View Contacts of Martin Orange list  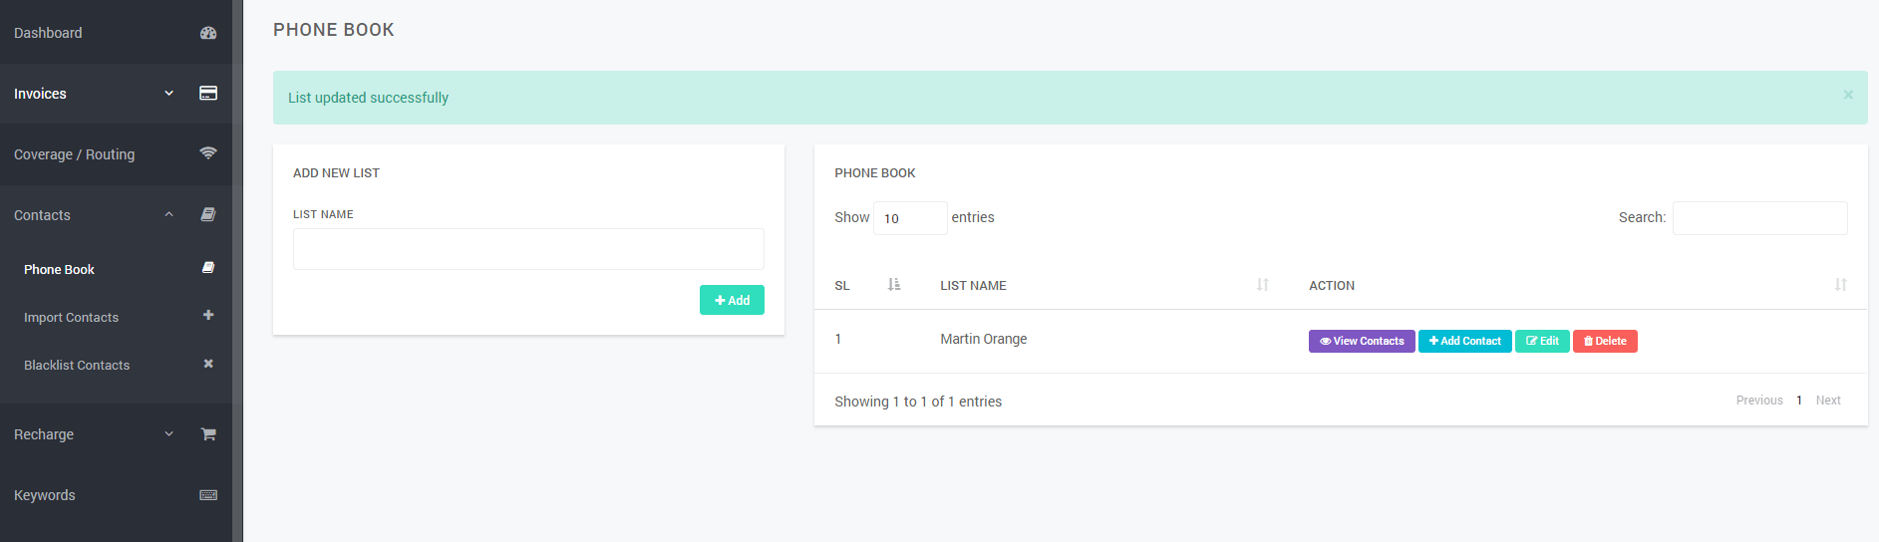pyautogui.click(x=1361, y=341)
